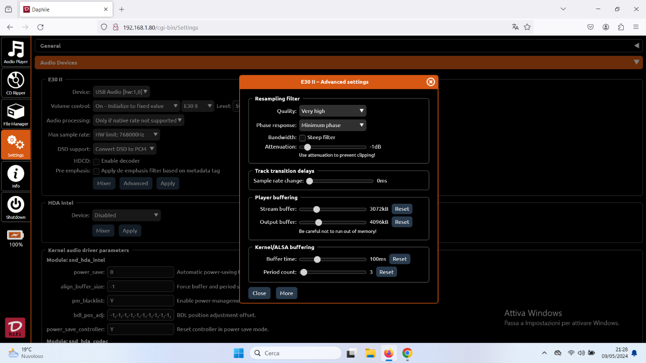Open the Quality dropdown set to Very high
Image resolution: width=646 pixels, height=363 pixels.
click(333, 111)
